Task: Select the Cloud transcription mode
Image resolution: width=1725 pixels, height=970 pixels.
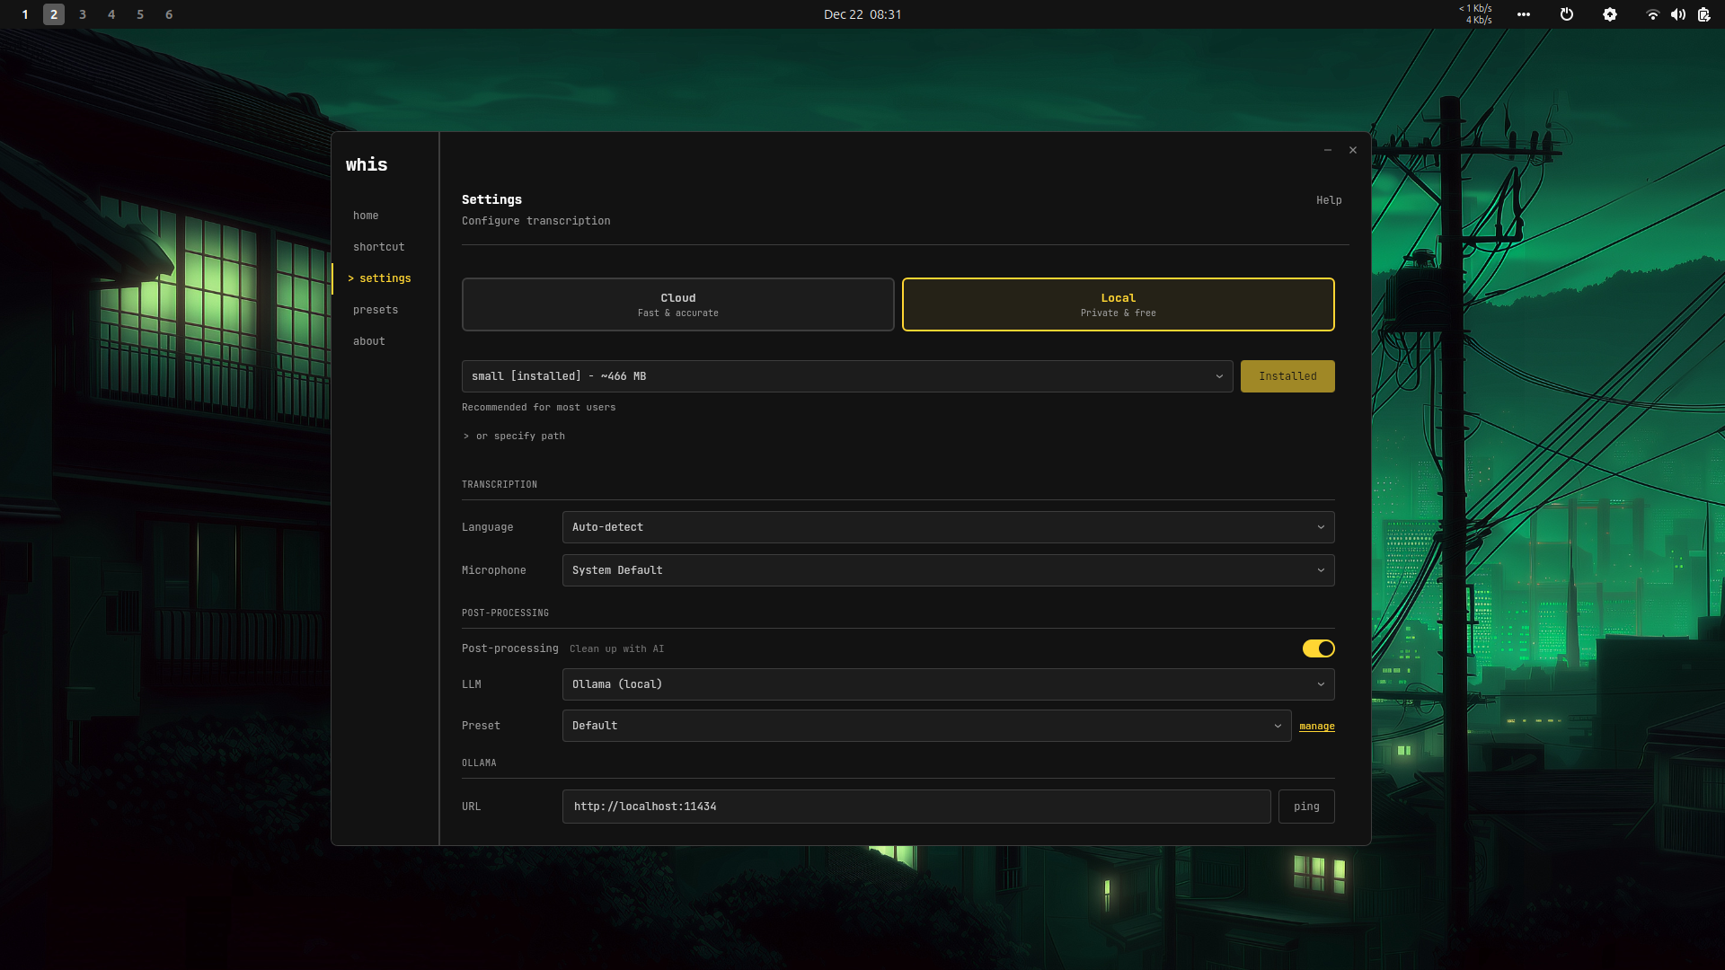Action: click(677, 304)
